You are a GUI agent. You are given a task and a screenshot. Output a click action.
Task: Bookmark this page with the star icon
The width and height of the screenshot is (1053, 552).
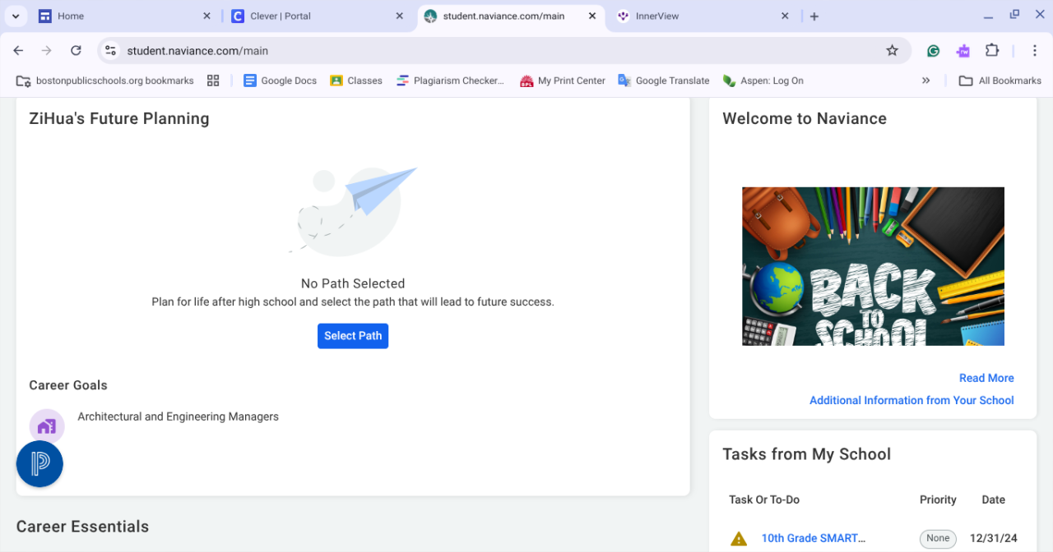(892, 51)
